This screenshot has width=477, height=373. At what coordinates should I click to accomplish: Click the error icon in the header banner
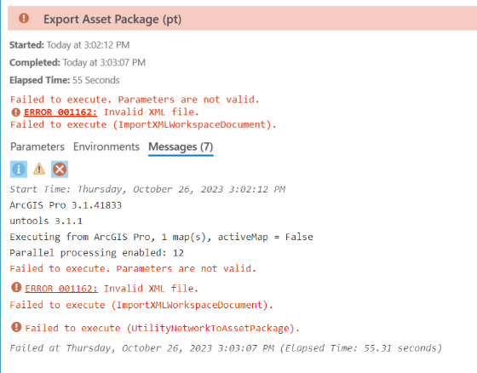24,18
